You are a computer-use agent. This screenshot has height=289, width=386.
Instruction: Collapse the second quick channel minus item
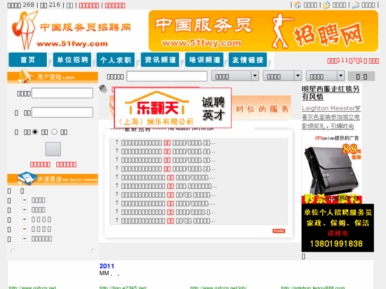click(x=24, y=209)
